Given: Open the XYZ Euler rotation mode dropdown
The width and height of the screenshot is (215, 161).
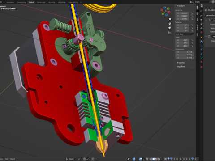Looking at the screenshot, I should click(x=185, y=34).
